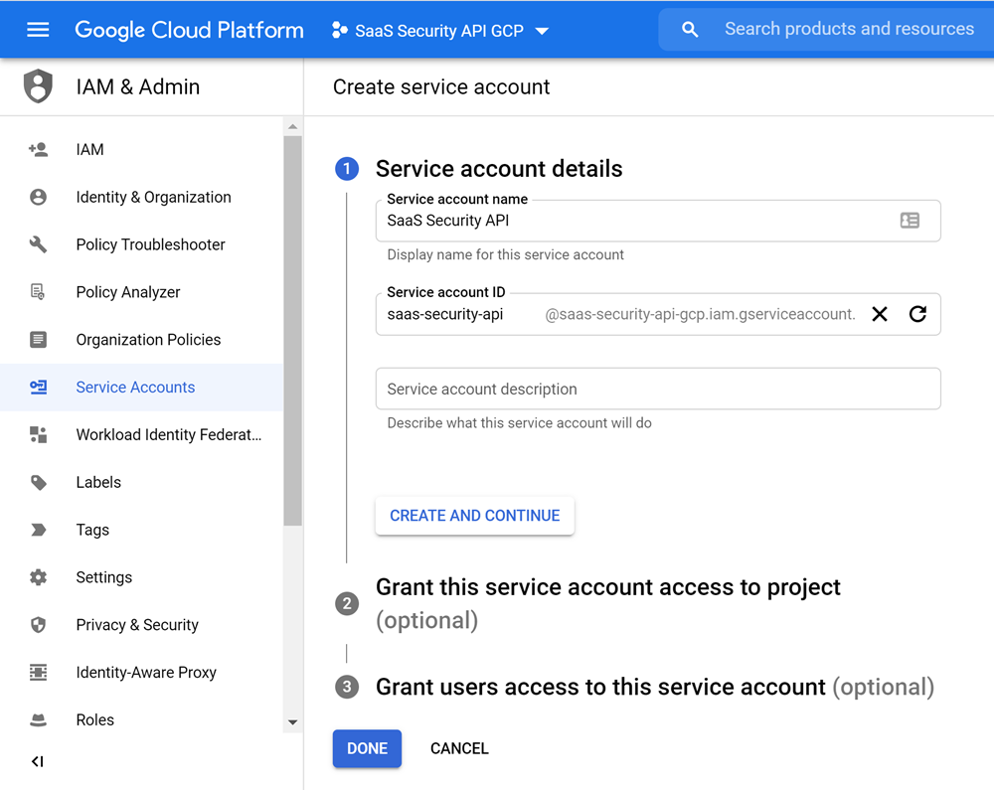Clear the service account ID field

(880, 314)
